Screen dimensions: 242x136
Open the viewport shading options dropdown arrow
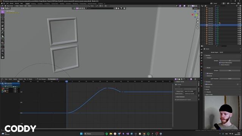click(198, 6)
